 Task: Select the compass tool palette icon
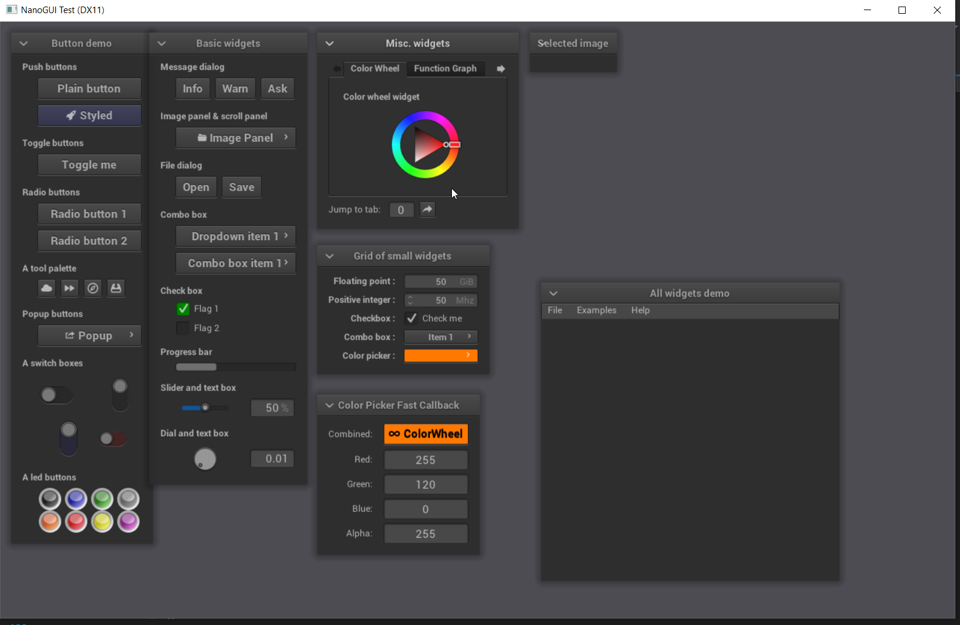click(x=93, y=288)
